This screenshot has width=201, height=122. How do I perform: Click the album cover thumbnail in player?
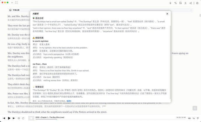[31, 118]
